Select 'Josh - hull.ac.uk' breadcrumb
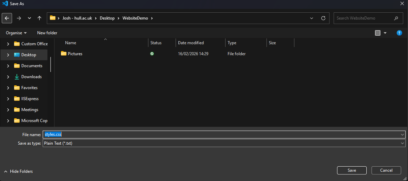 [77, 18]
